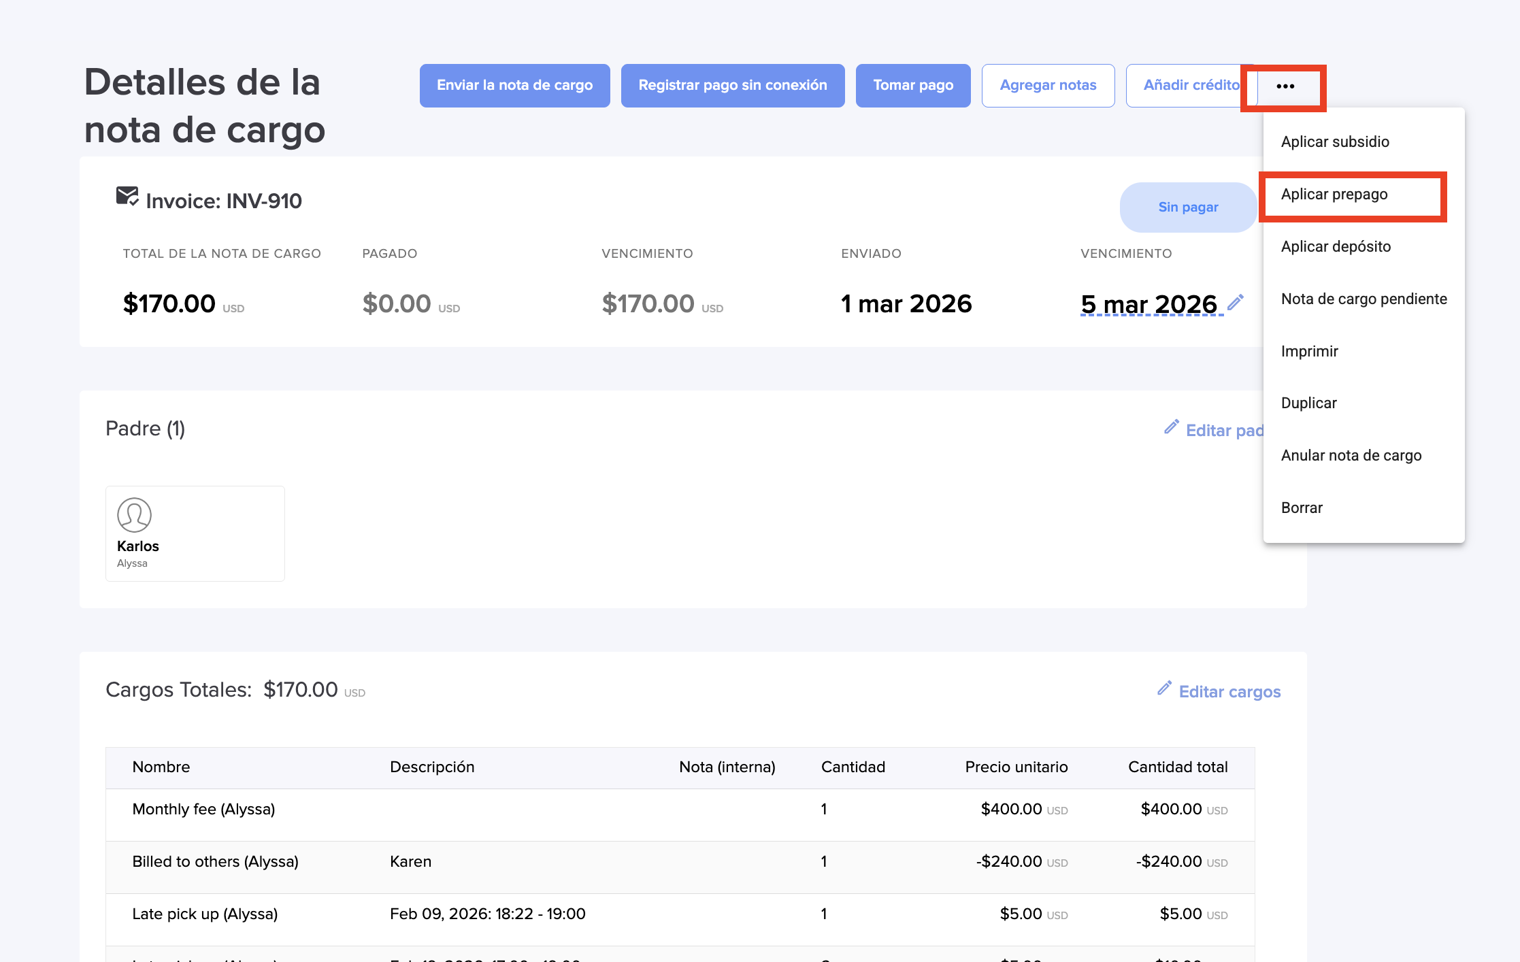Click the invoice envelope sent icon
The height and width of the screenshot is (962, 1520).
(x=127, y=197)
